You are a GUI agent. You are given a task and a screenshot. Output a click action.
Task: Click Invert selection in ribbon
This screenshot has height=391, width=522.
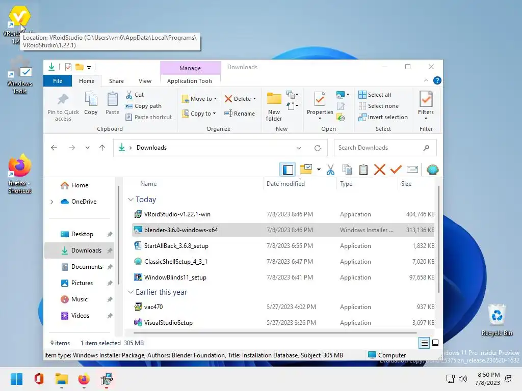[383, 117]
